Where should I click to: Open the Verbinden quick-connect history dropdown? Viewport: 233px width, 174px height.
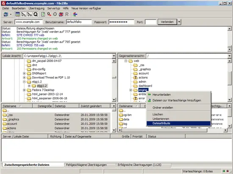pyautogui.click(x=179, y=22)
